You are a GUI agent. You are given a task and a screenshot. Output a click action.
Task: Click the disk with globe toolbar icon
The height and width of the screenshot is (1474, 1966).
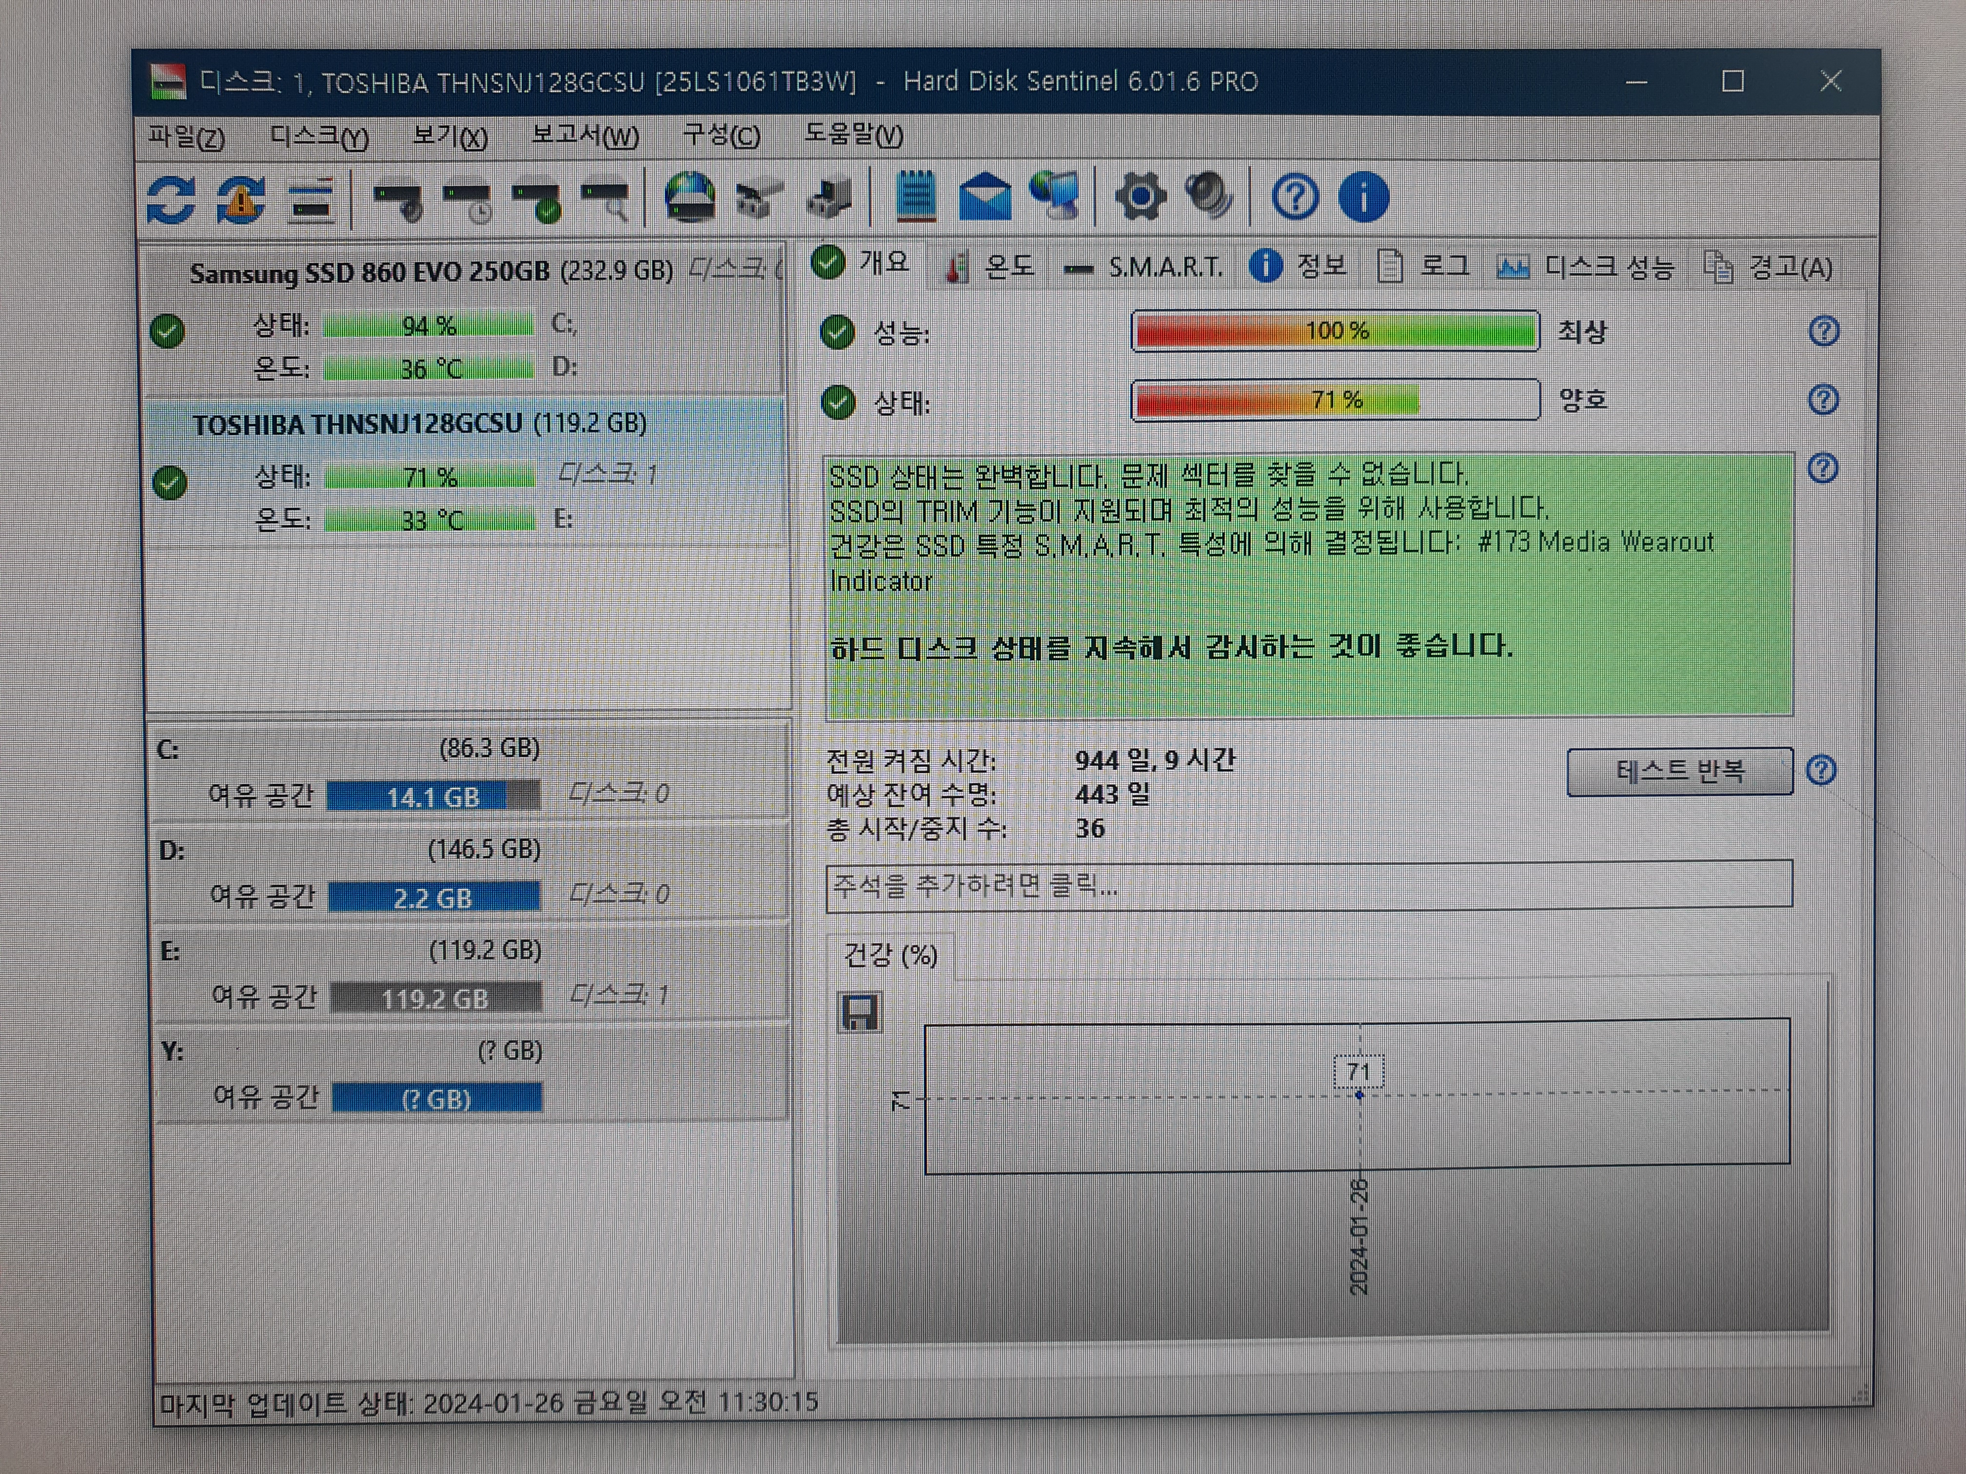[690, 196]
